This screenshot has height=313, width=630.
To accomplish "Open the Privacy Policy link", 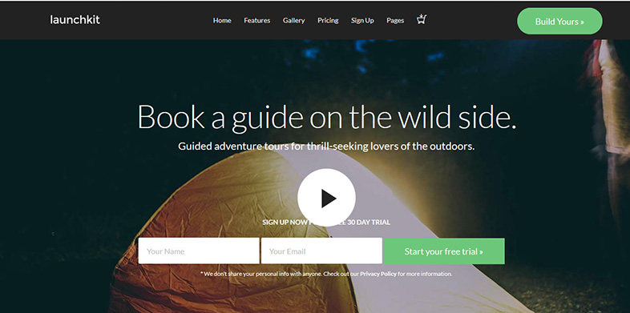I will pyautogui.click(x=378, y=274).
